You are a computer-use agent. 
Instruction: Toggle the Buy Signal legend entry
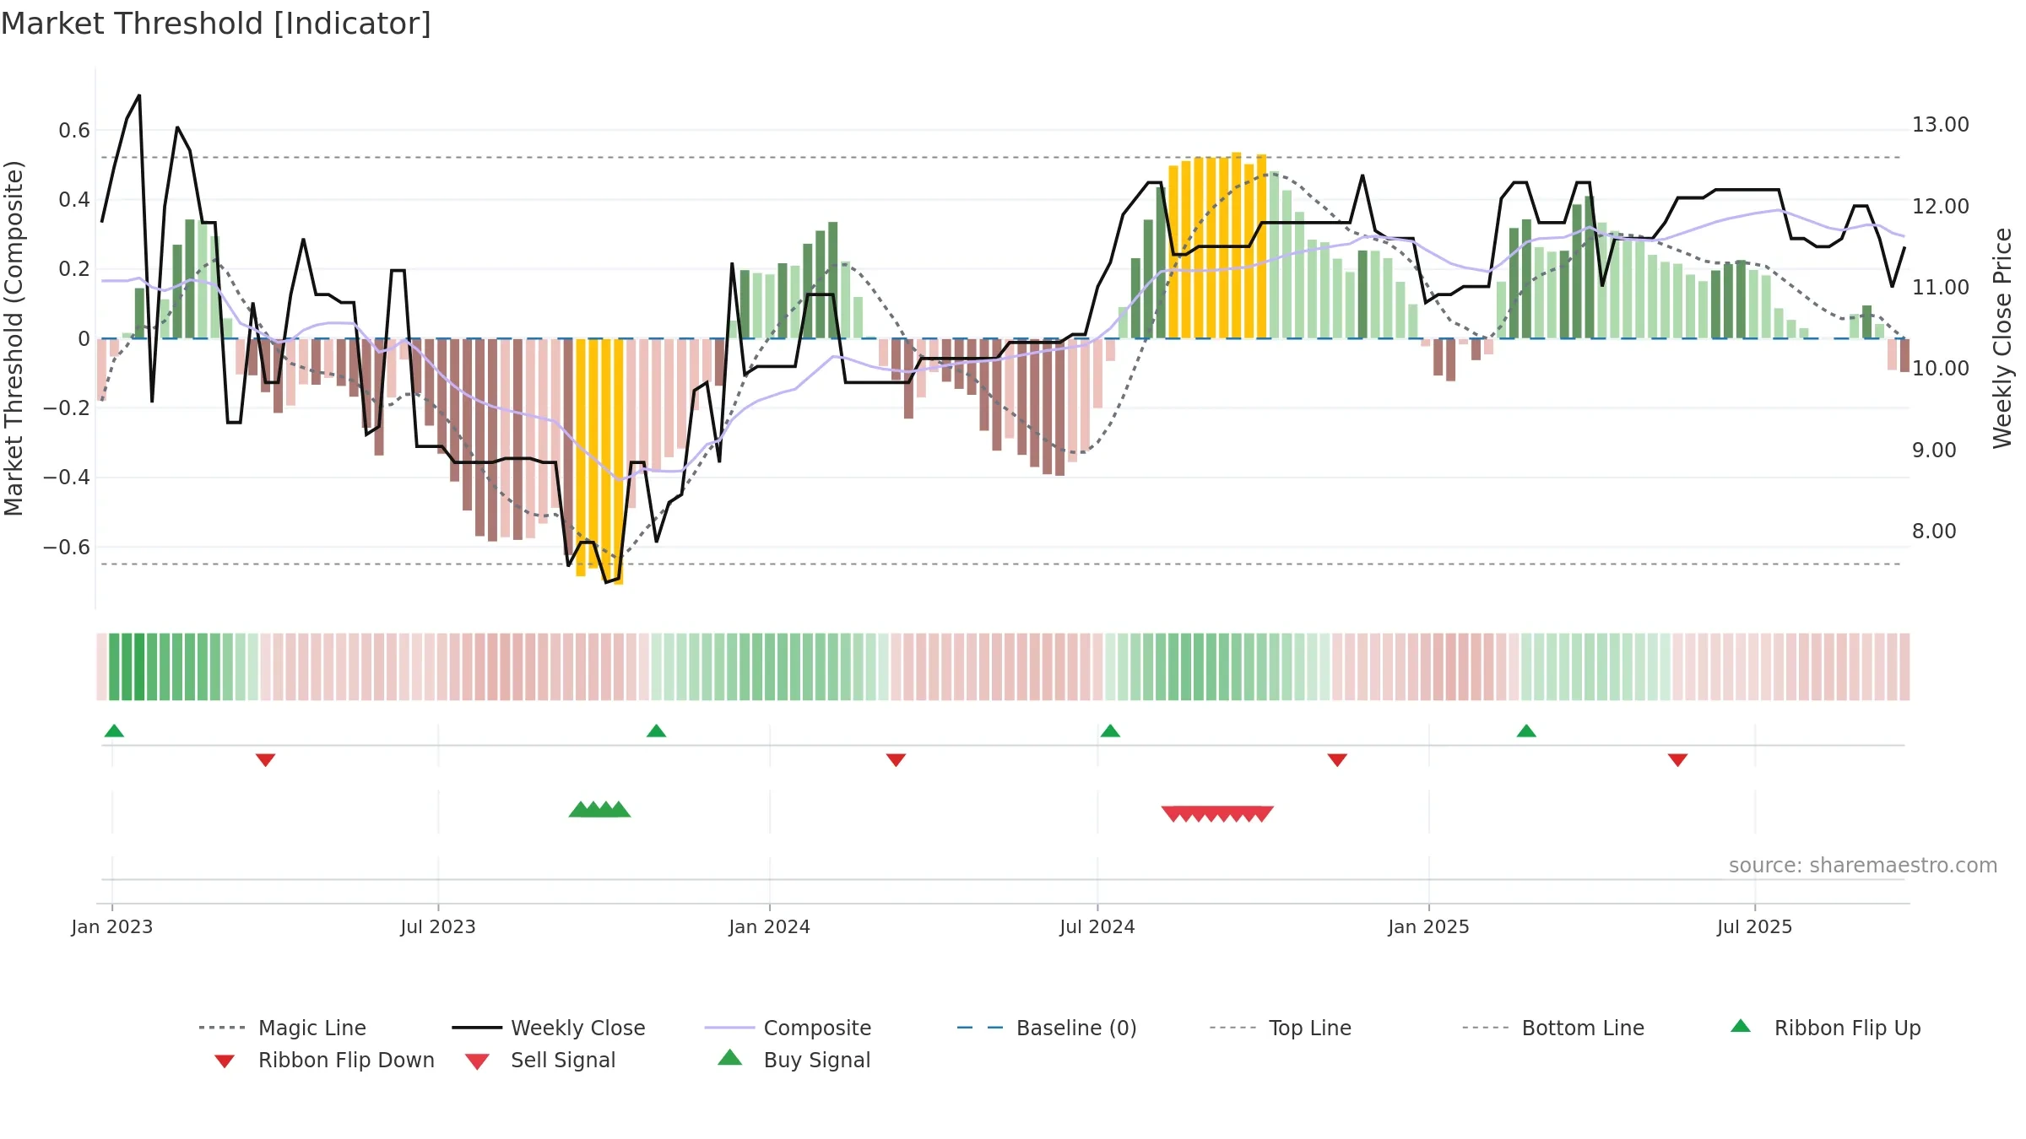(794, 1060)
